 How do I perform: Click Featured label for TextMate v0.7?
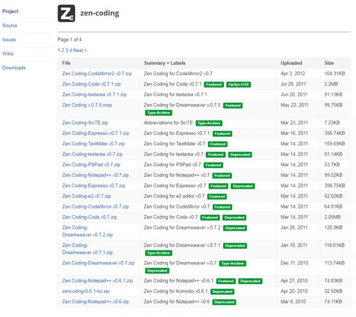coord(217,144)
